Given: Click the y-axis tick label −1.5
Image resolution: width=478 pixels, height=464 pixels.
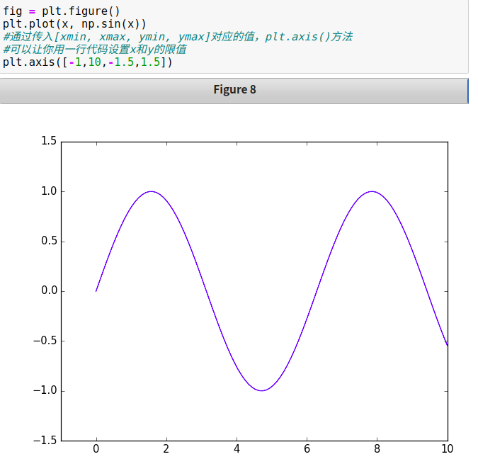Looking at the screenshot, I should coord(45,440).
